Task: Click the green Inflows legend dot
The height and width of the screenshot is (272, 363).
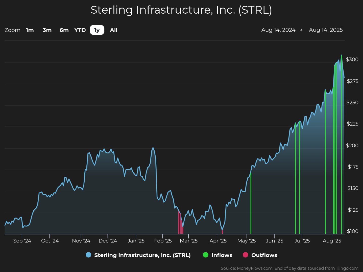Action: 206,255
